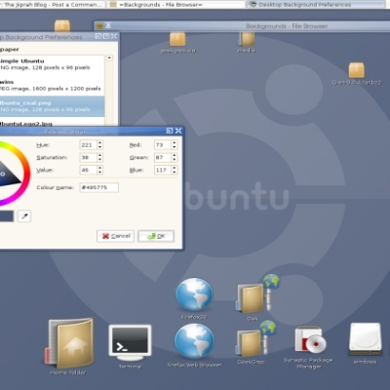The image size is (390, 390).
Task: Select the JPEG 1600 x 1200 wallpaper entry
Action: pyautogui.click(x=52, y=85)
